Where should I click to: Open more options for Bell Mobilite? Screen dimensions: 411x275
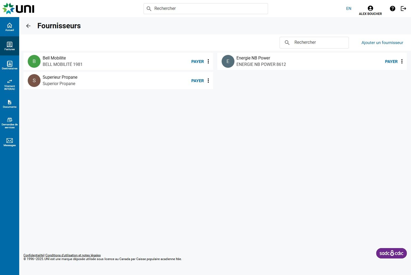[208, 61]
